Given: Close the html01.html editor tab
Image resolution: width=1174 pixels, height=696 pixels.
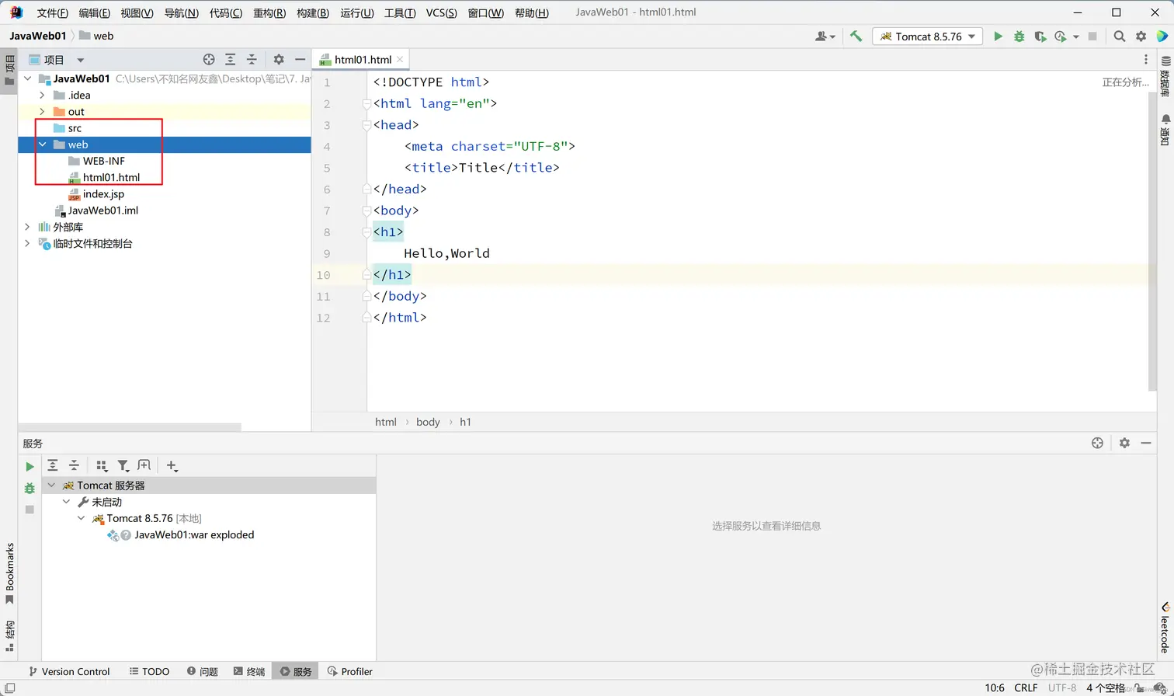Looking at the screenshot, I should click(400, 60).
